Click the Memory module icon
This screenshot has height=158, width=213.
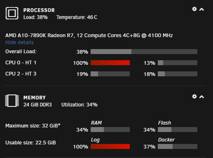(12, 101)
